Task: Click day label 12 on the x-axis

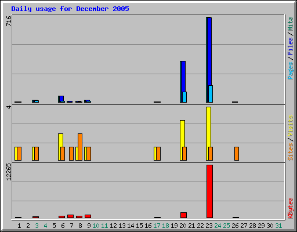Action: click(113, 226)
